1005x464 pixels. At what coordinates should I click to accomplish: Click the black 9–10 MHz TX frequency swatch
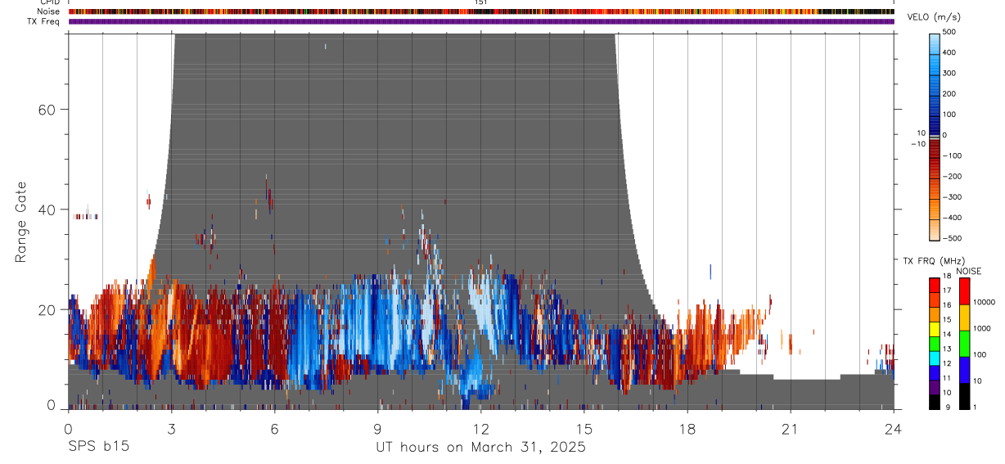(x=934, y=401)
